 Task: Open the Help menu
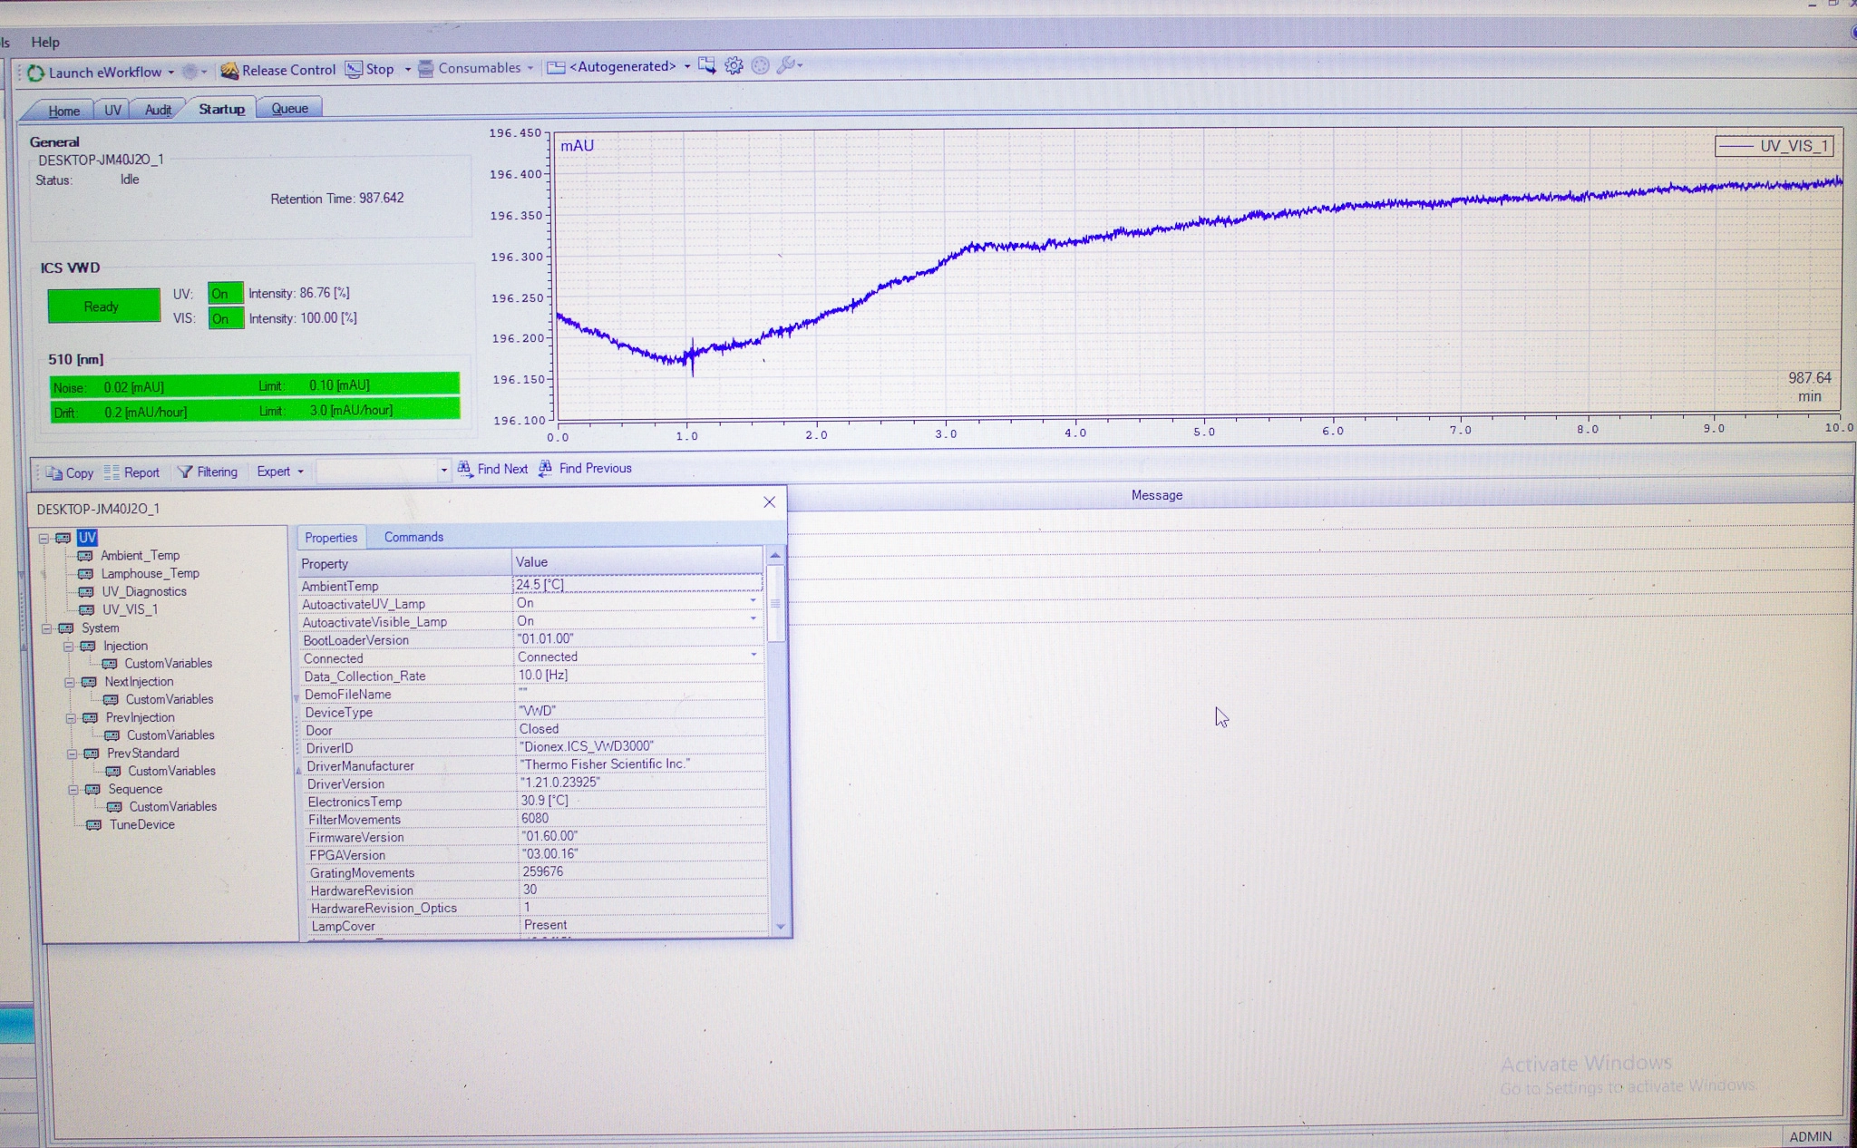tap(44, 42)
